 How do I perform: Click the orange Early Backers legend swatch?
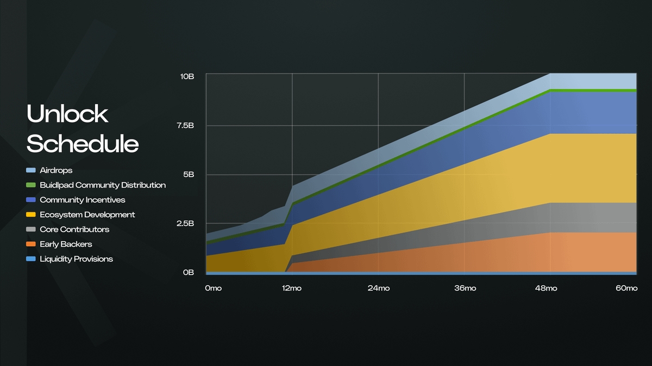(x=31, y=244)
